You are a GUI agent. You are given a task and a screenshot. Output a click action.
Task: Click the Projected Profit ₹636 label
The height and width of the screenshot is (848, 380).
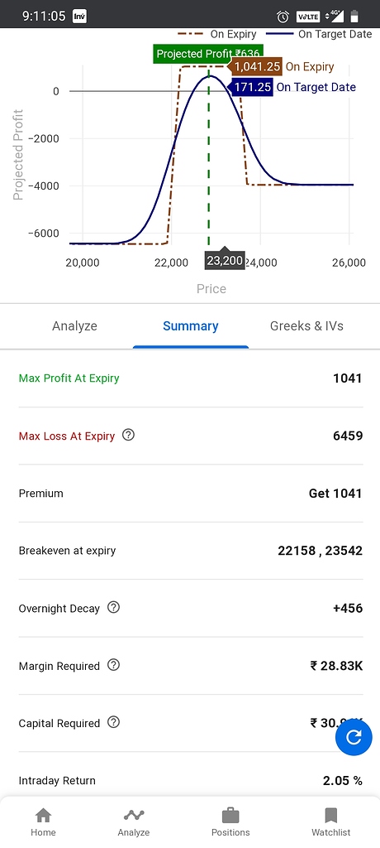point(208,54)
